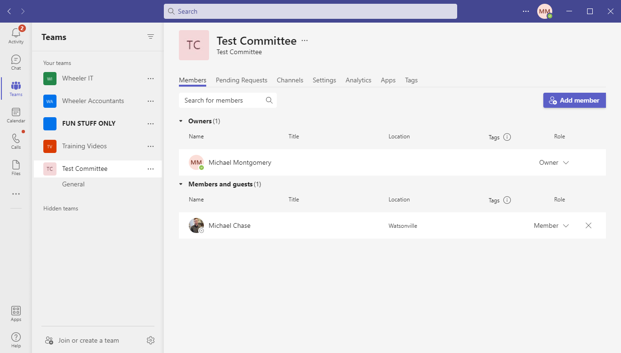This screenshot has width=621, height=353.
Task: Click the Test Committee TC team avatar
Action: click(x=194, y=45)
